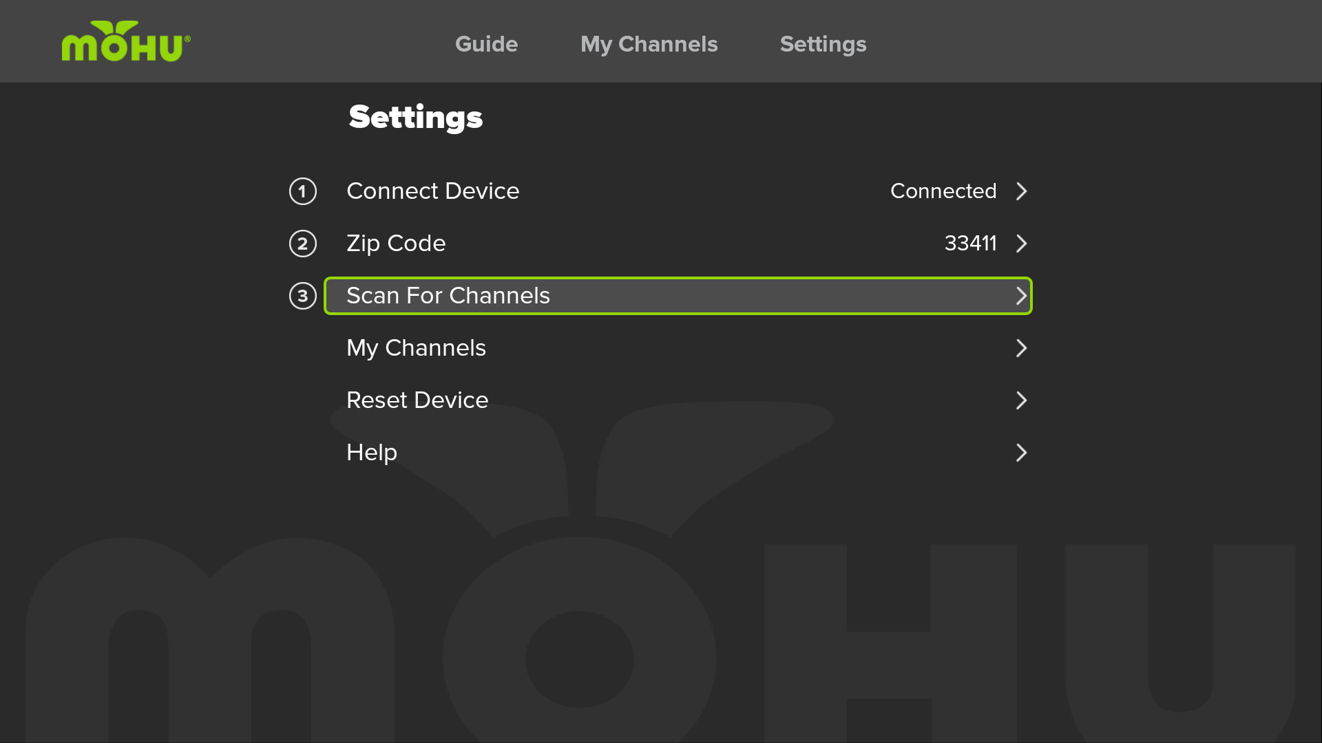Select Scan For Channels
The image size is (1322, 743).
(x=678, y=296)
